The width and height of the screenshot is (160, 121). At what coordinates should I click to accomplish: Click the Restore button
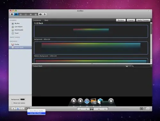(121, 20)
